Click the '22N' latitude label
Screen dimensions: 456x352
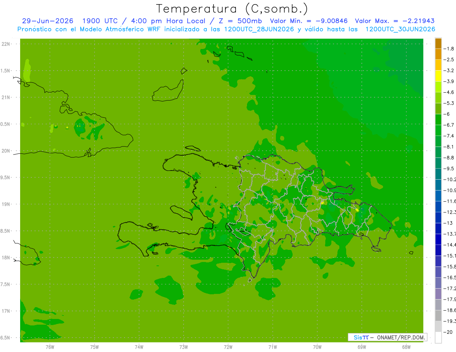[x=6, y=44]
